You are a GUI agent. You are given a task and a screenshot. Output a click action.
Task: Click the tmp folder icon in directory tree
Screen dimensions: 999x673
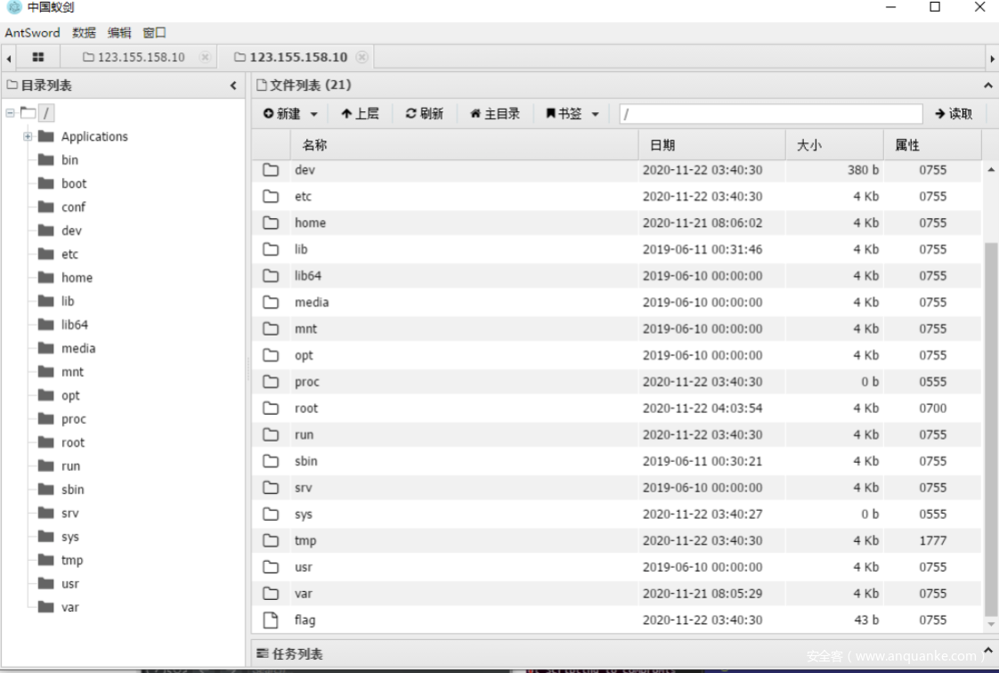click(46, 560)
